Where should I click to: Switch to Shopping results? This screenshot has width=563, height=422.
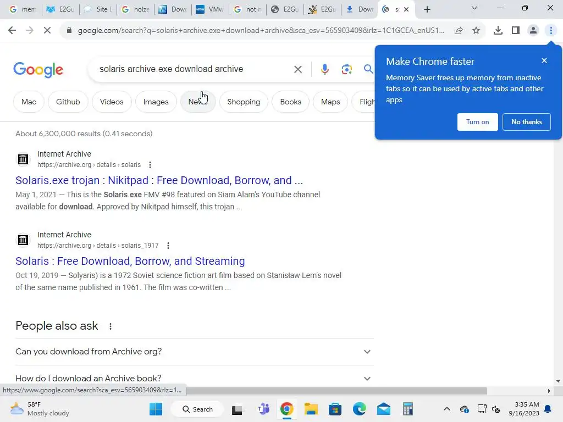244,102
